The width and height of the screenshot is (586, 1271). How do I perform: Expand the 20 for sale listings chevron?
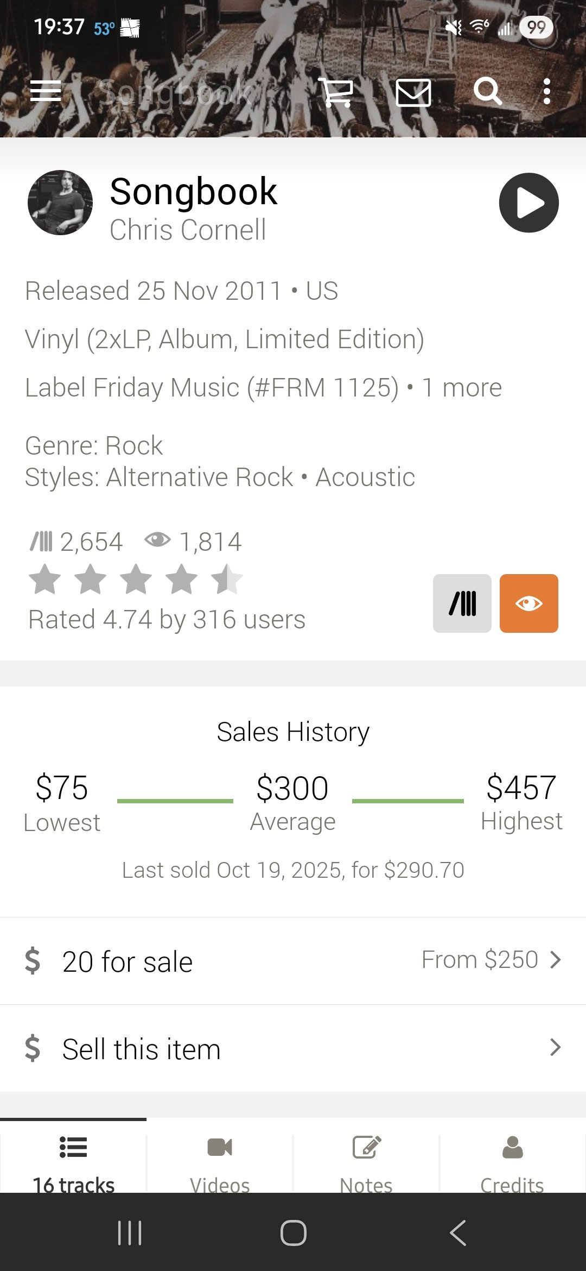point(555,960)
